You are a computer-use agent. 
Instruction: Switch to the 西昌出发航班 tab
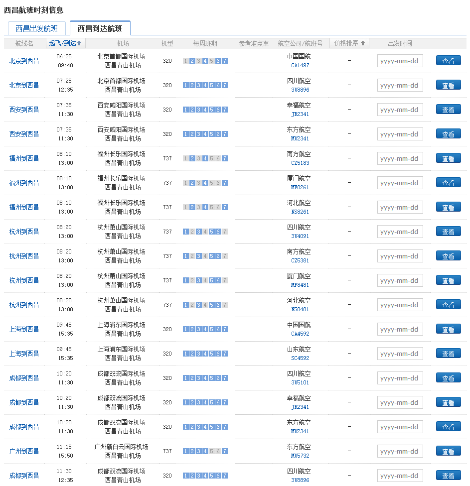[x=37, y=29]
